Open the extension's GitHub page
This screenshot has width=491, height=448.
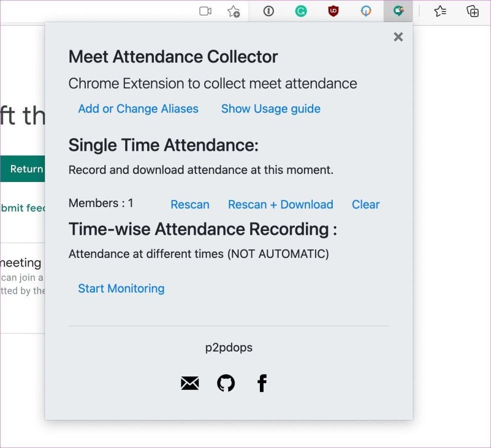pyautogui.click(x=225, y=383)
